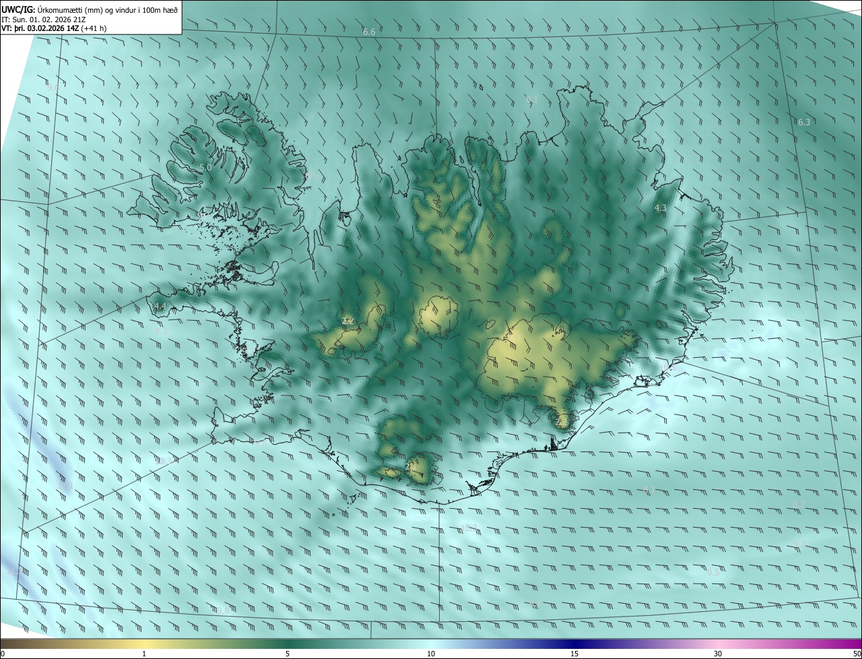Screen dimensions: 862x659
Task: Click the '4.3' value on the map
Action: coord(661,208)
